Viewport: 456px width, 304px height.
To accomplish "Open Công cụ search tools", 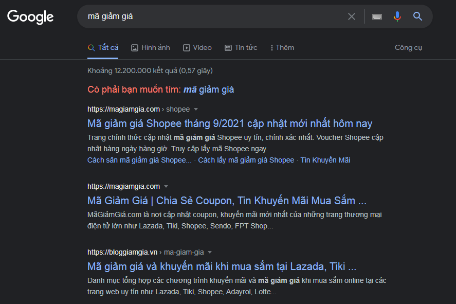I will 408,47.
